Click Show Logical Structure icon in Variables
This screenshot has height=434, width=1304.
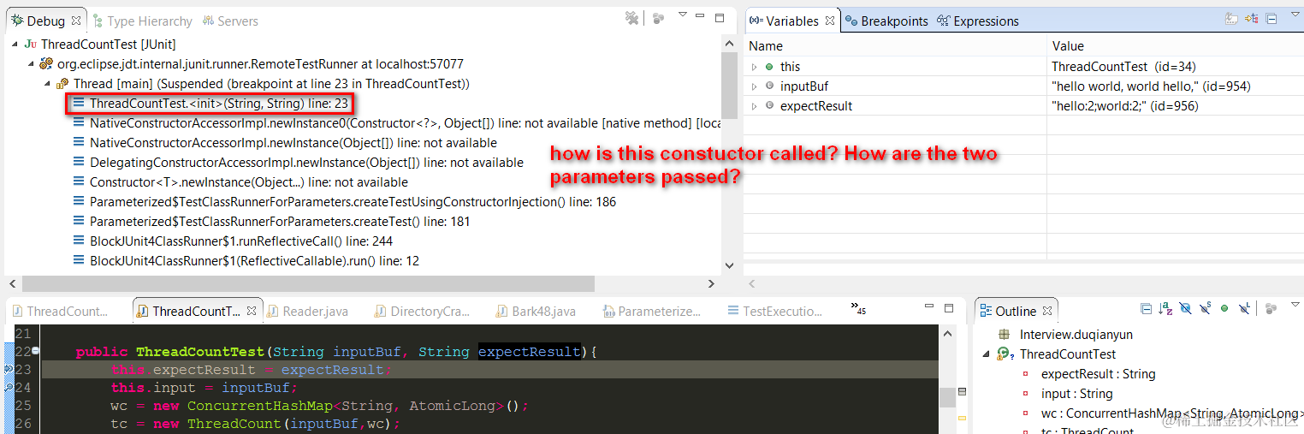pos(1252,18)
